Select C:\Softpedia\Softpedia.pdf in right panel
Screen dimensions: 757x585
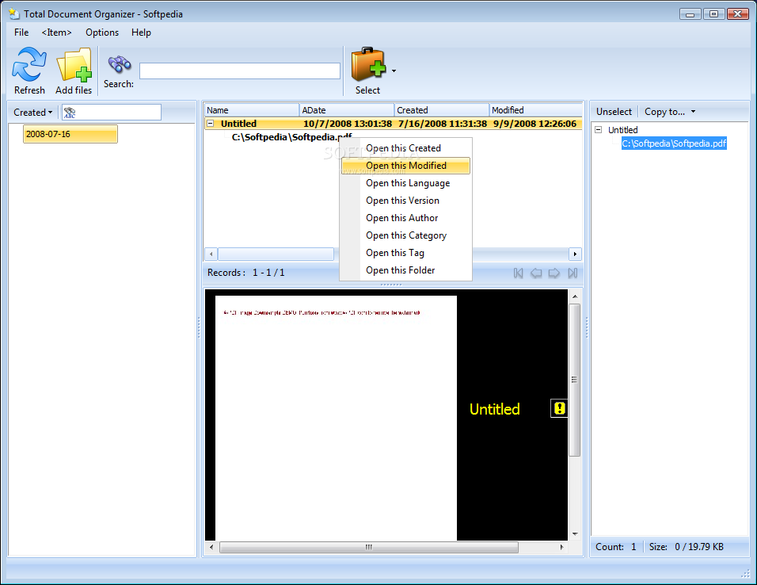click(x=674, y=143)
